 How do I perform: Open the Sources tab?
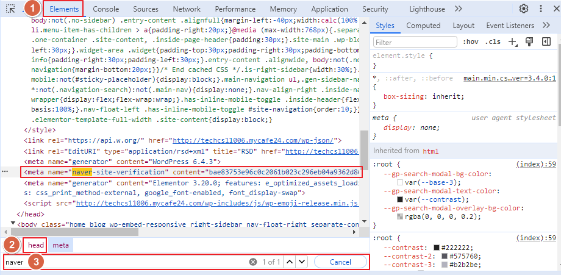click(x=146, y=9)
